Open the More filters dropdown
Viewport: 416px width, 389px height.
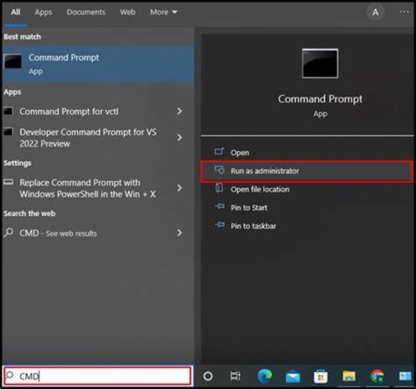coord(164,12)
